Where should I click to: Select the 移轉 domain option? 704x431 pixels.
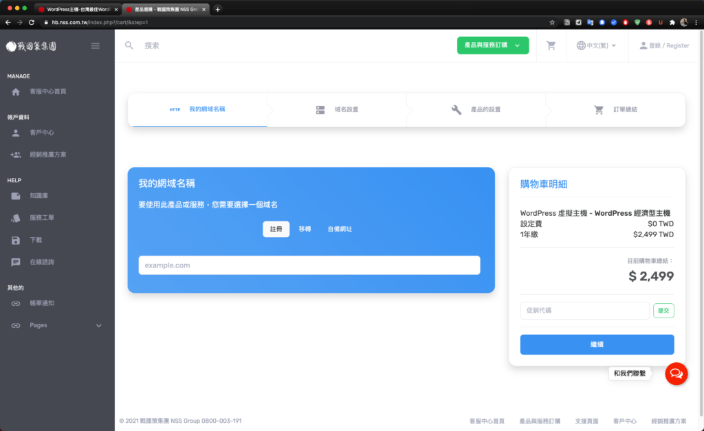click(x=305, y=229)
